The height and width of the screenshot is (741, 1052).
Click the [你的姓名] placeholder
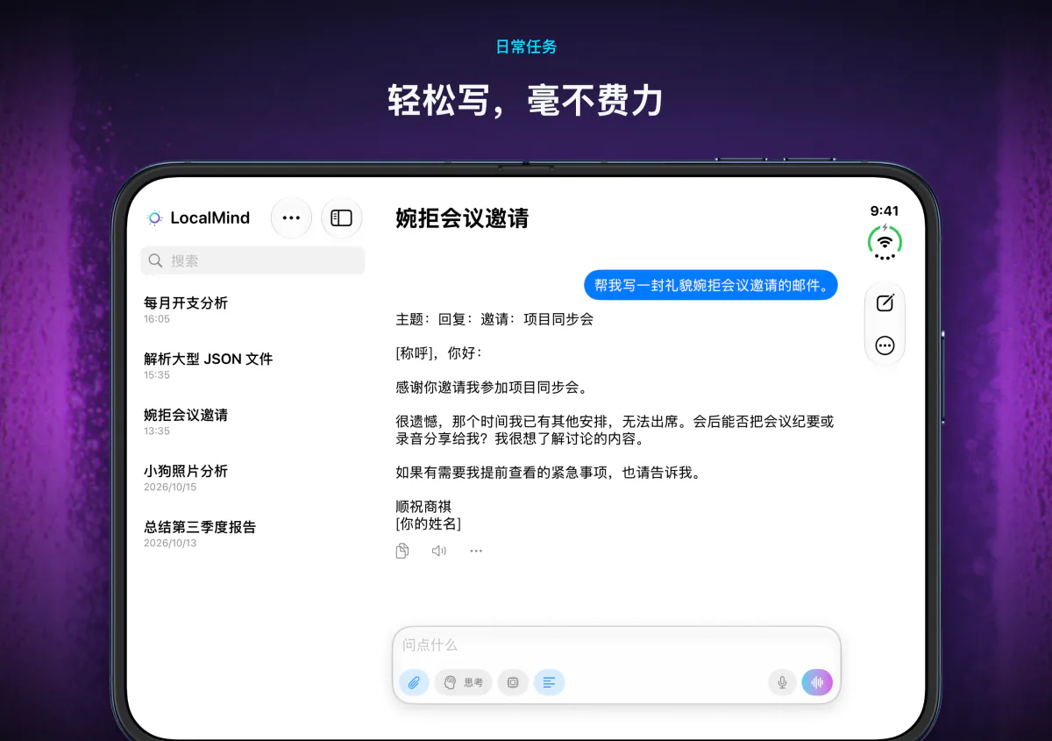click(x=429, y=524)
